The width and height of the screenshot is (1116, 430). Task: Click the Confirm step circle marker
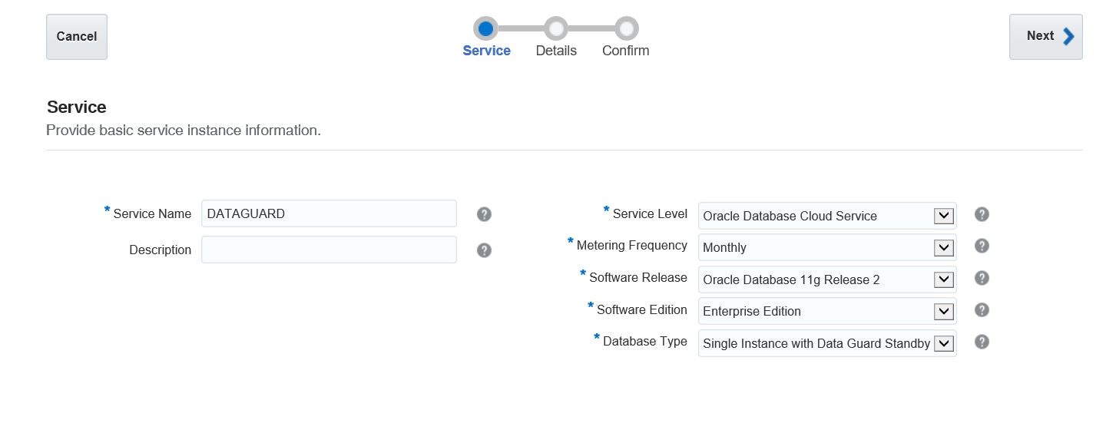pos(627,29)
